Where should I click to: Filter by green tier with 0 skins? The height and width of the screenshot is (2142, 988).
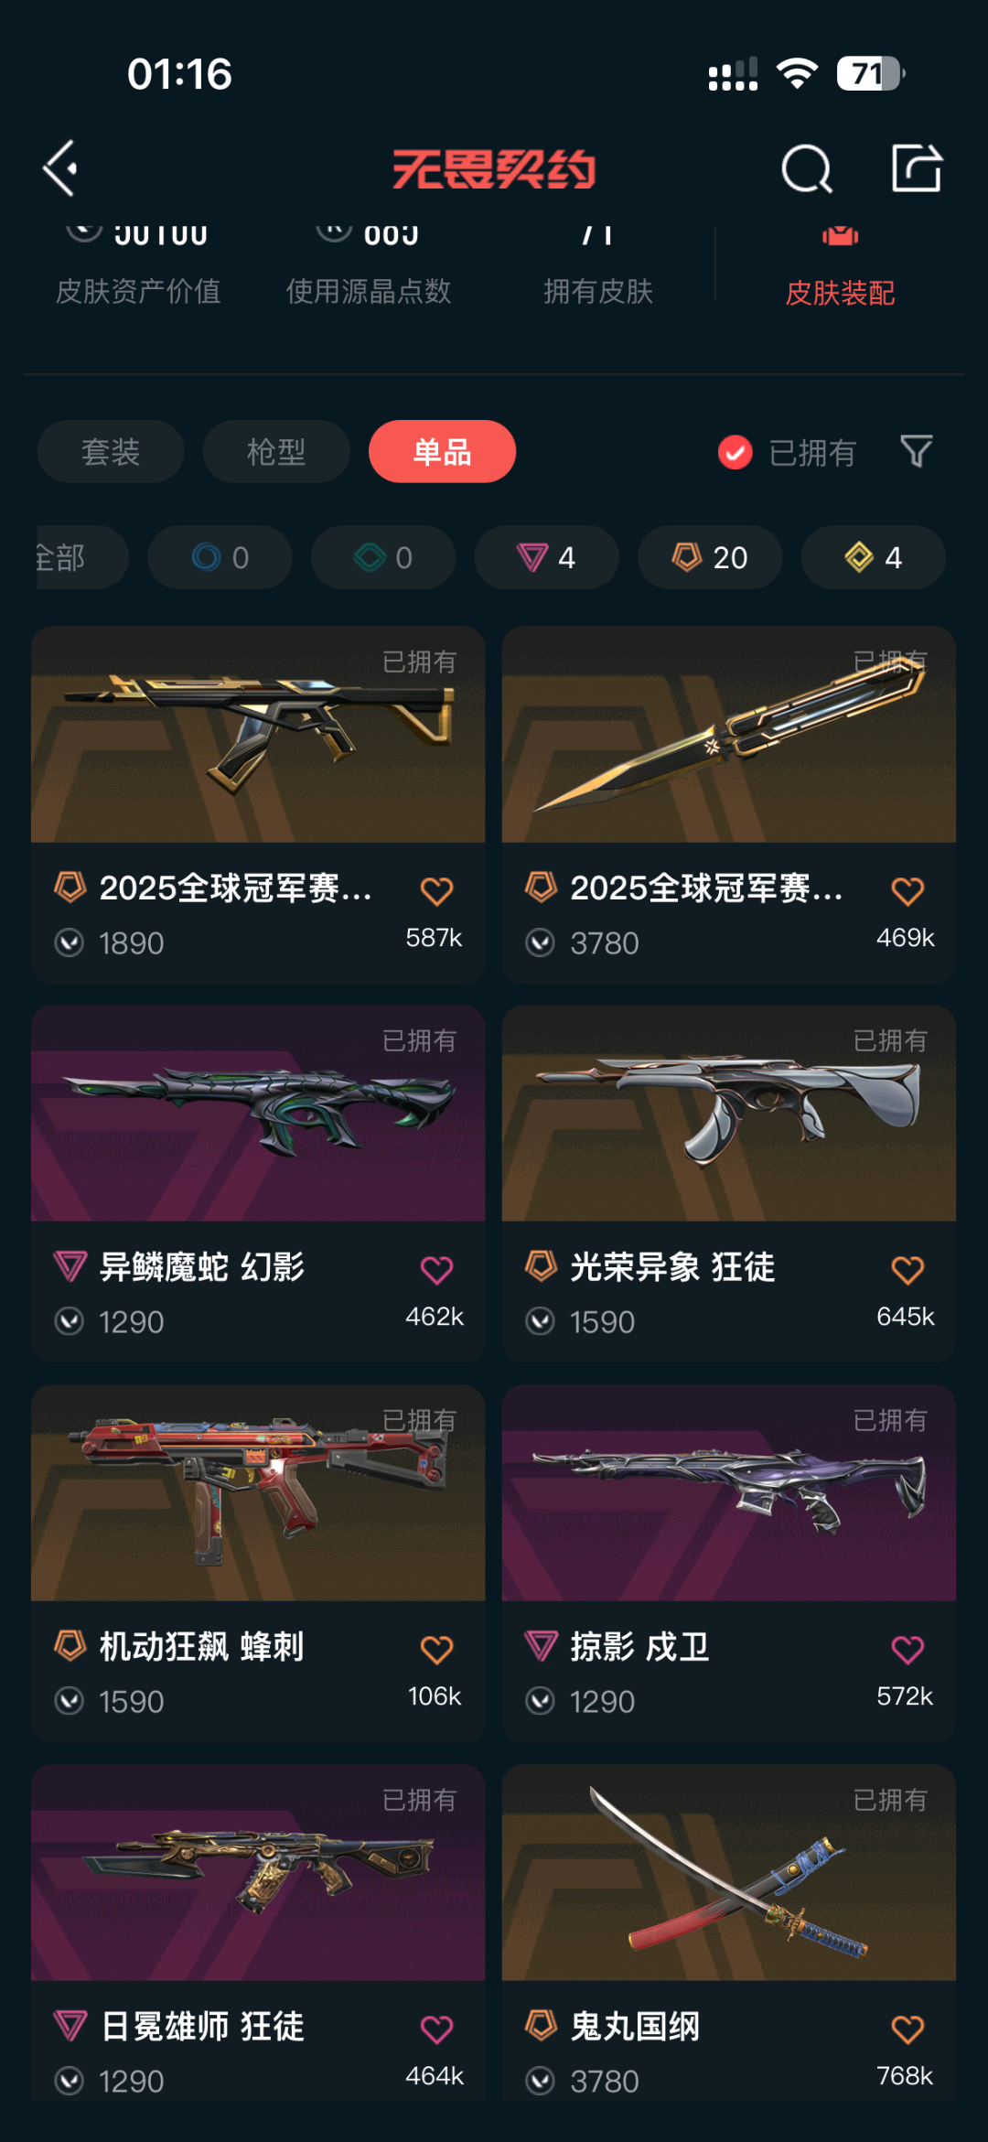(383, 557)
